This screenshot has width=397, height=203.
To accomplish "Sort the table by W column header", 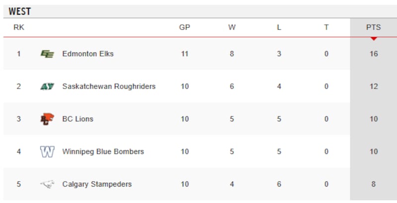I will pos(232,27).
